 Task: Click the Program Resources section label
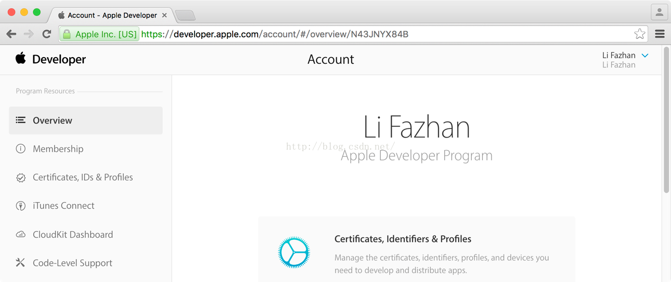pos(45,91)
